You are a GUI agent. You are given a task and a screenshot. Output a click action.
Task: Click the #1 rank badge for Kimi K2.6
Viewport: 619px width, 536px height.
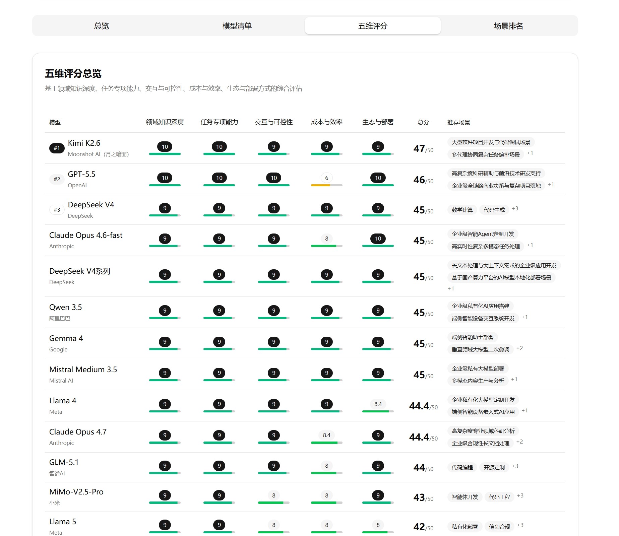tap(57, 148)
